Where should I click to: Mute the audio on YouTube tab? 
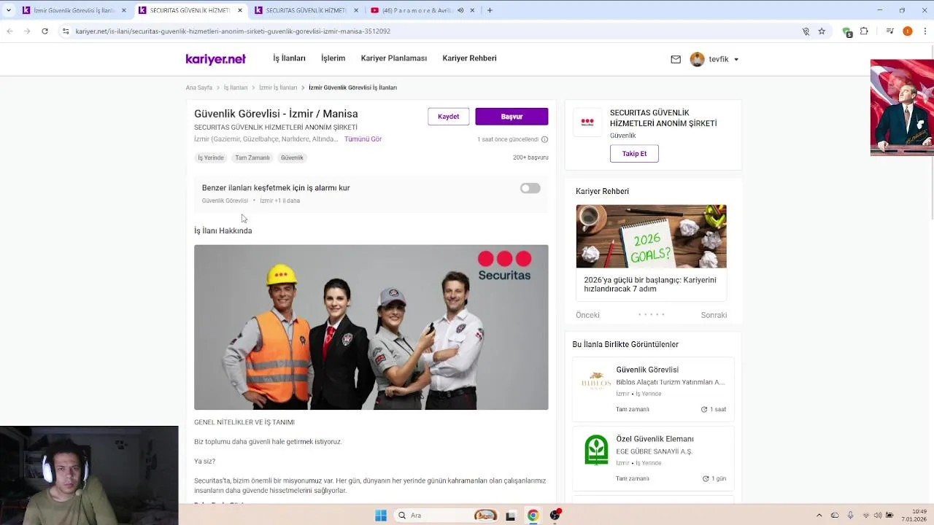click(460, 10)
